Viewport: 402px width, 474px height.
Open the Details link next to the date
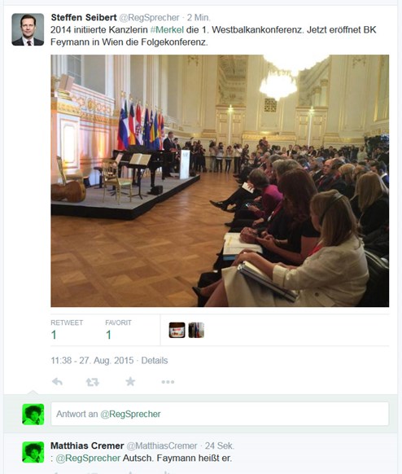tap(155, 360)
